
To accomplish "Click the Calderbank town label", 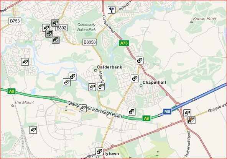I will [109, 67].
